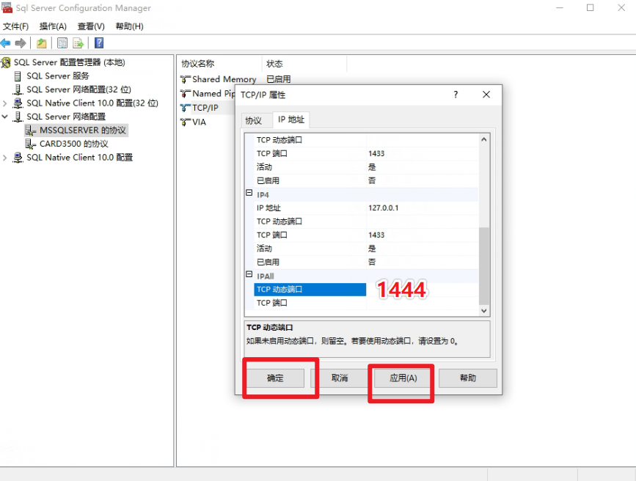Image resolution: width=636 pixels, height=481 pixels.
Task: Open the 操作(A) menu
Action: pos(53,26)
